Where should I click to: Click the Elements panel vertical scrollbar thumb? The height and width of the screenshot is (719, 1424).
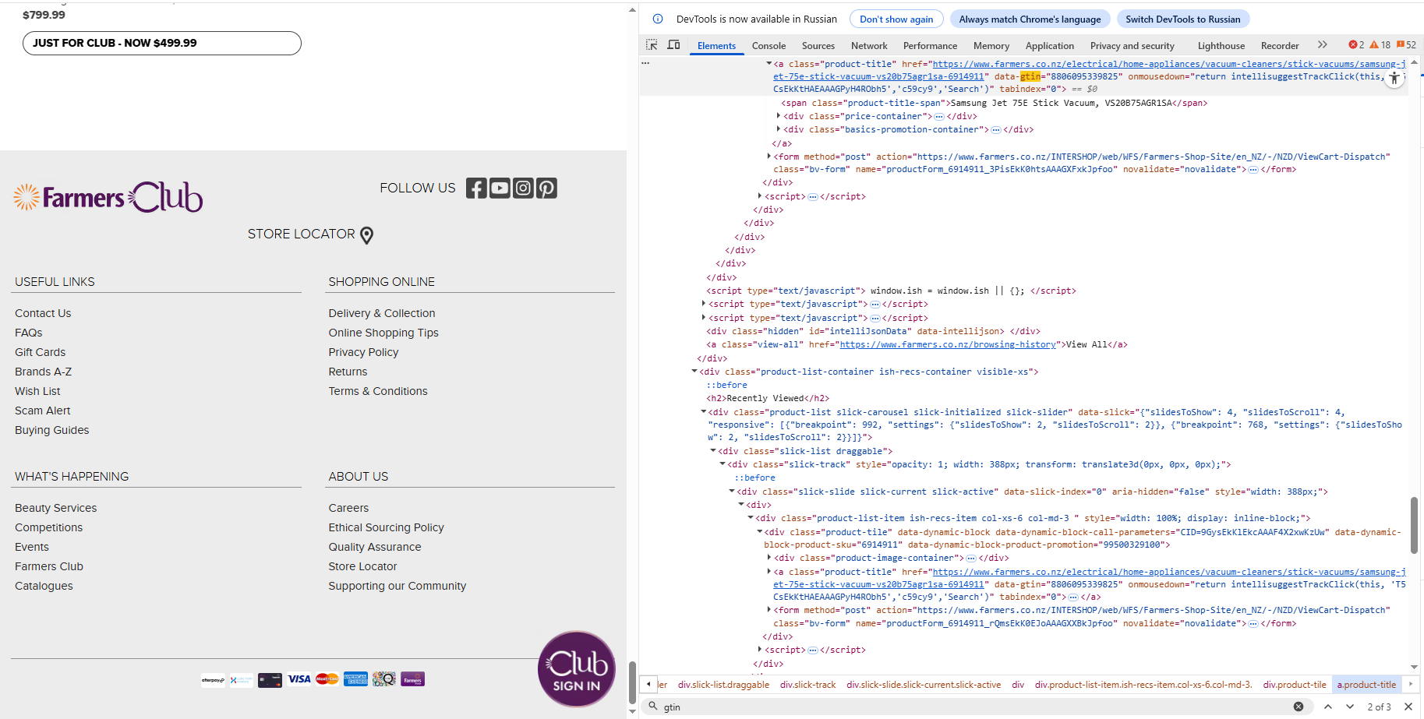click(1414, 525)
